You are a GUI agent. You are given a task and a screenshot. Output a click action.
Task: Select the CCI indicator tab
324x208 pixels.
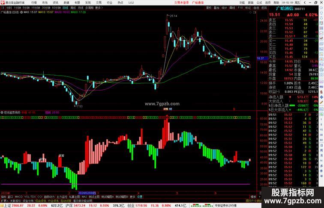click(x=40, y=197)
